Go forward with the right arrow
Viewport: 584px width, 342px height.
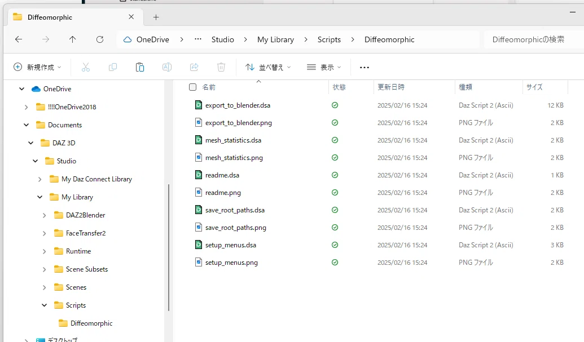tap(46, 39)
